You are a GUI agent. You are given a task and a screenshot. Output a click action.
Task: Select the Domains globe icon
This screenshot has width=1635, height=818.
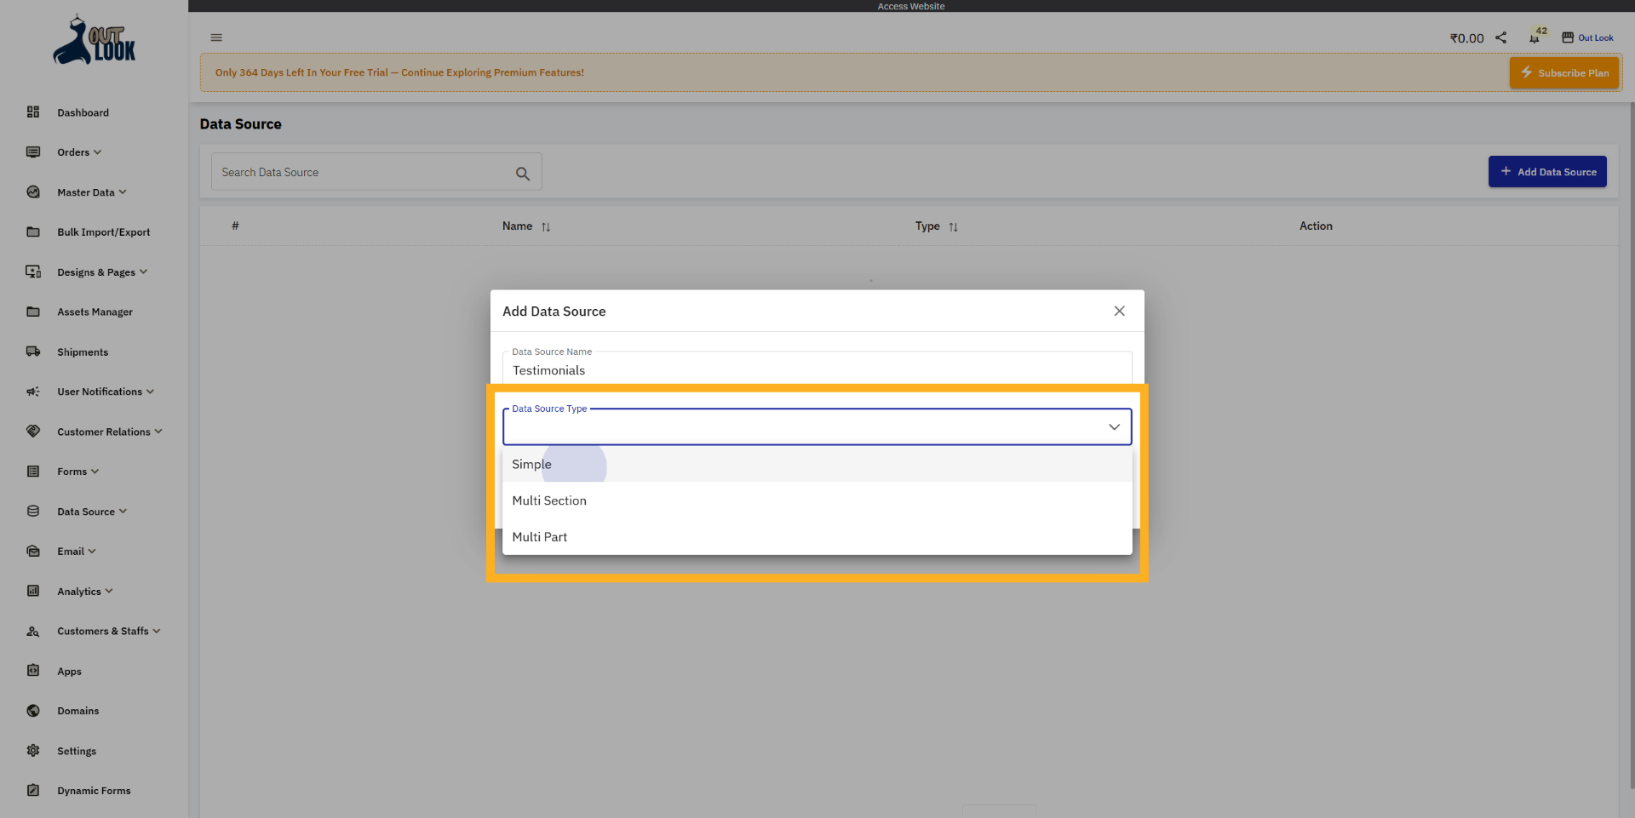click(32, 710)
